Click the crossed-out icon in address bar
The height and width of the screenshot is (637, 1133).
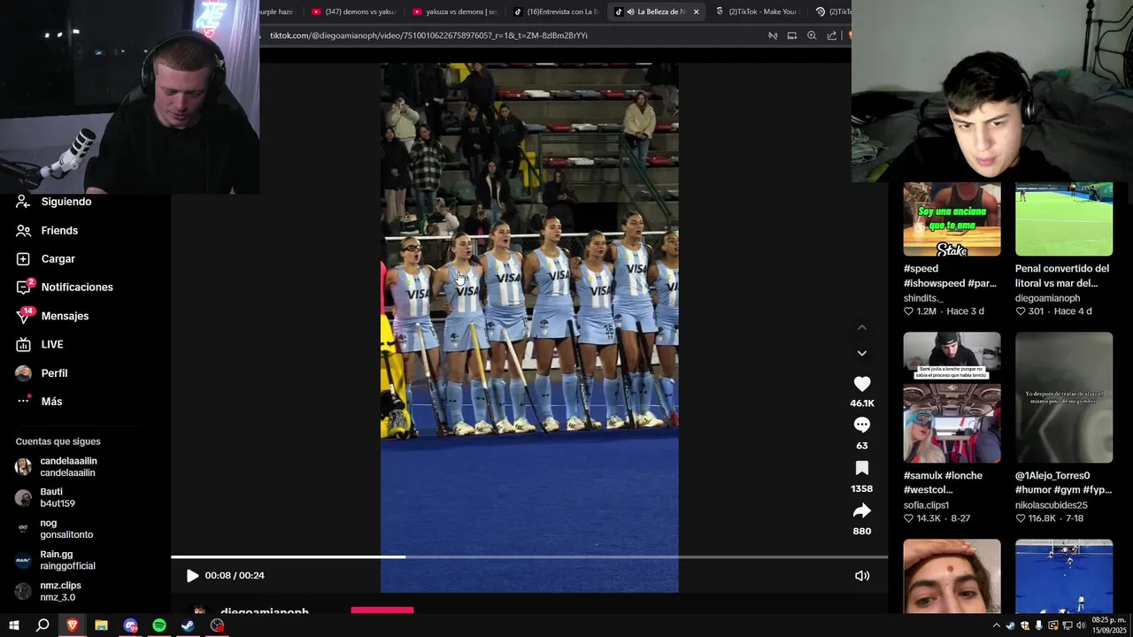click(773, 35)
